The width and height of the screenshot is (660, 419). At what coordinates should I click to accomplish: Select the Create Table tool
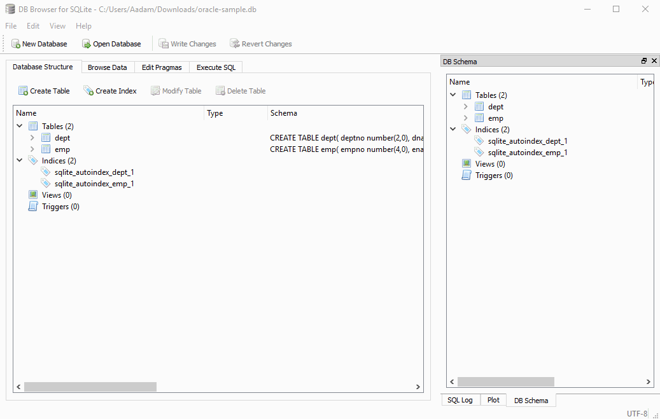click(x=44, y=90)
